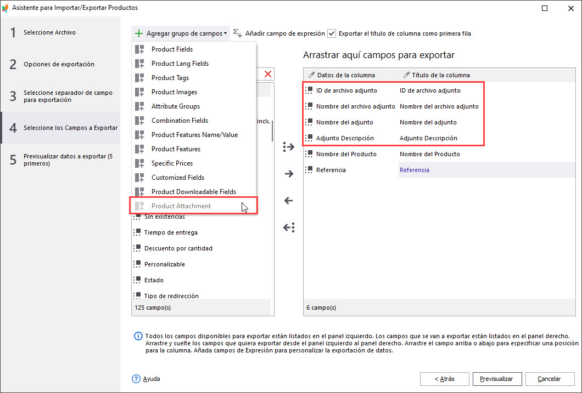Choose Product Lang Fields menu entry

194,64
